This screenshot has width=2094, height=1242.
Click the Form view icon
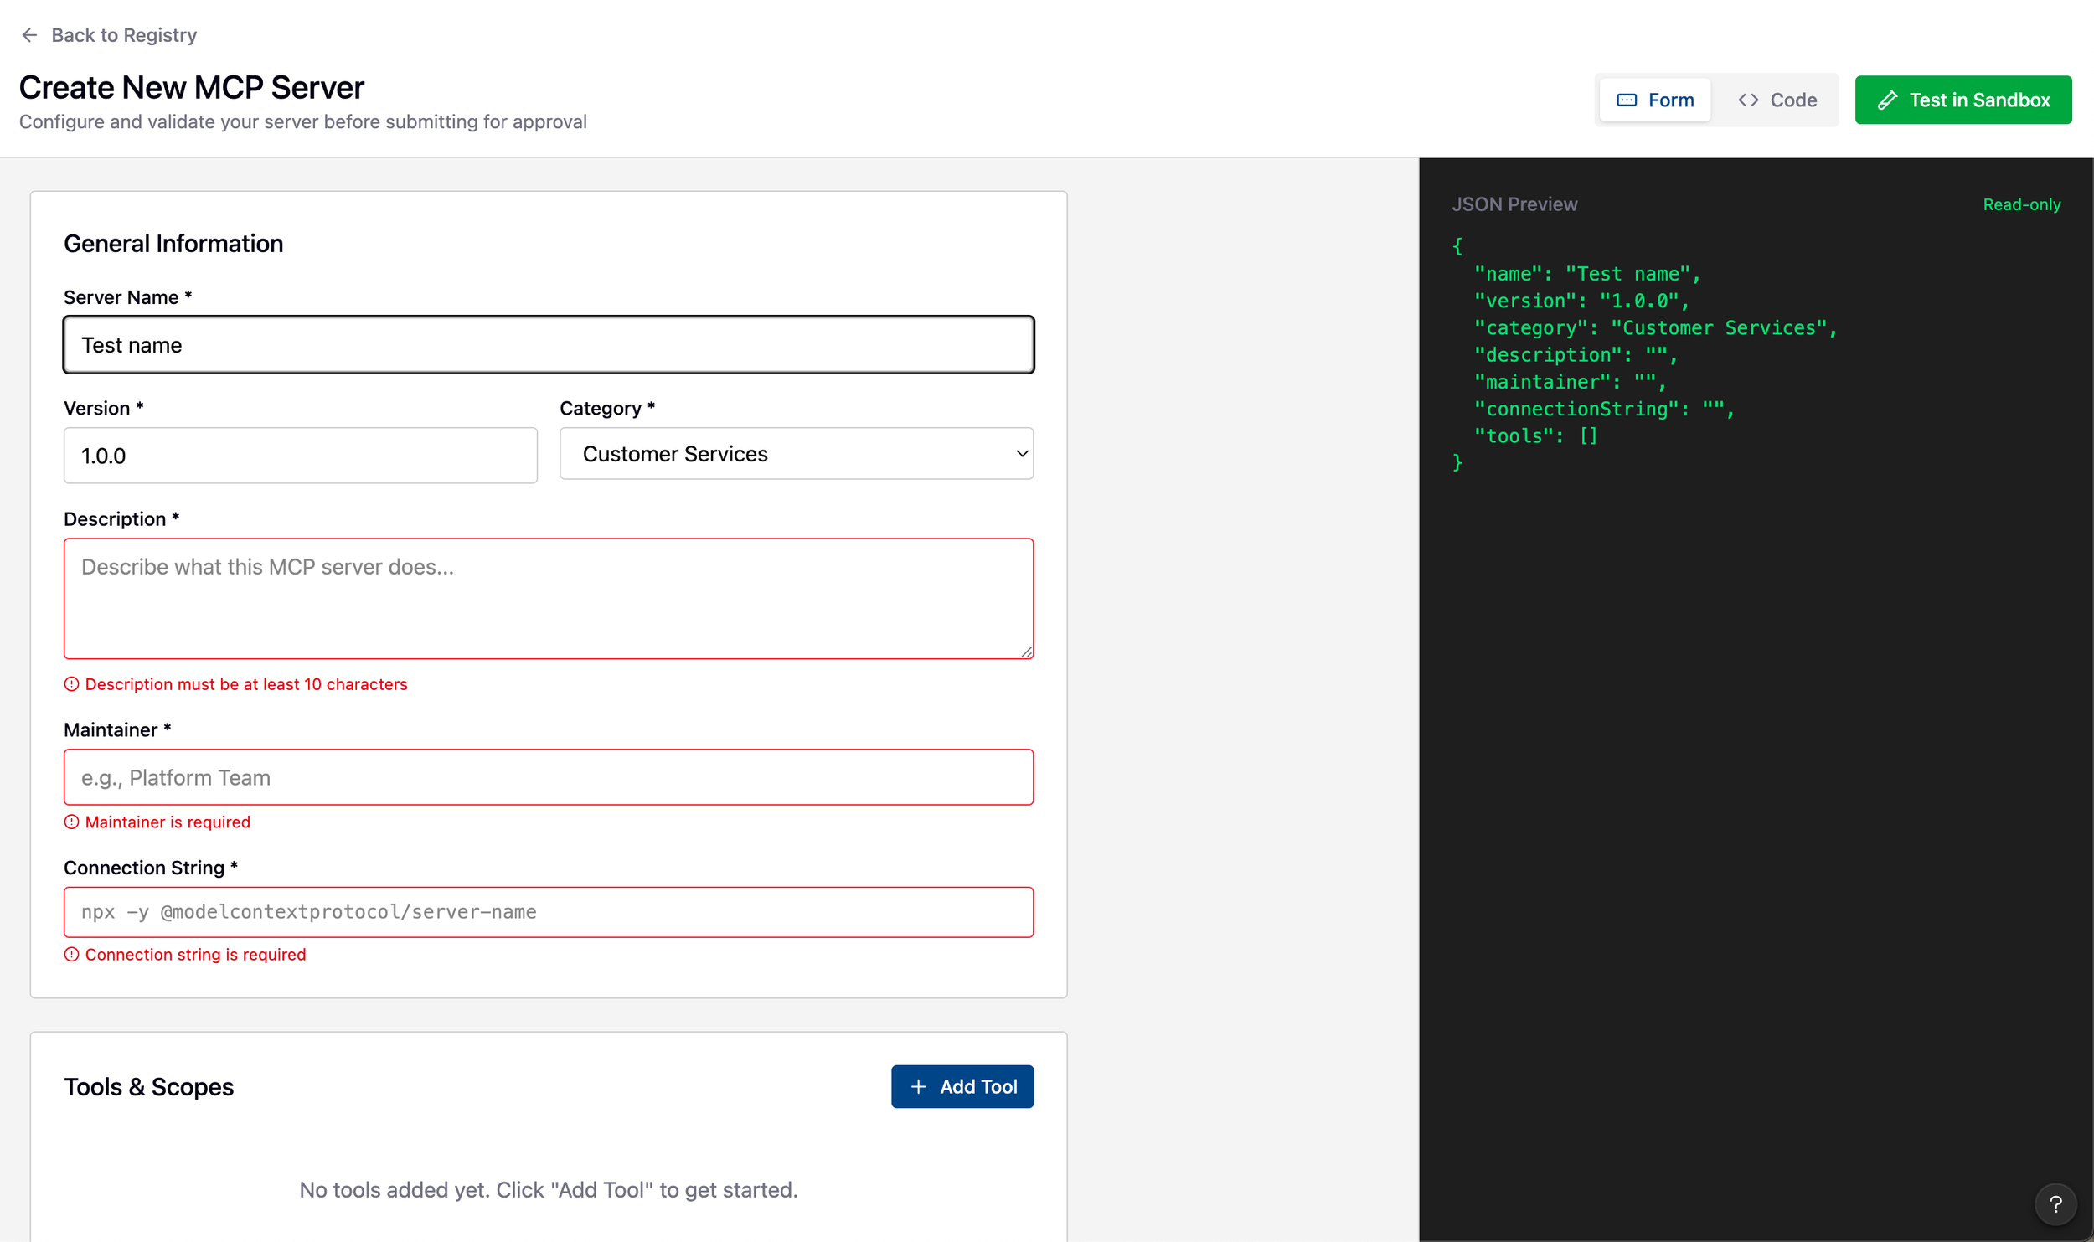(x=1626, y=100)
